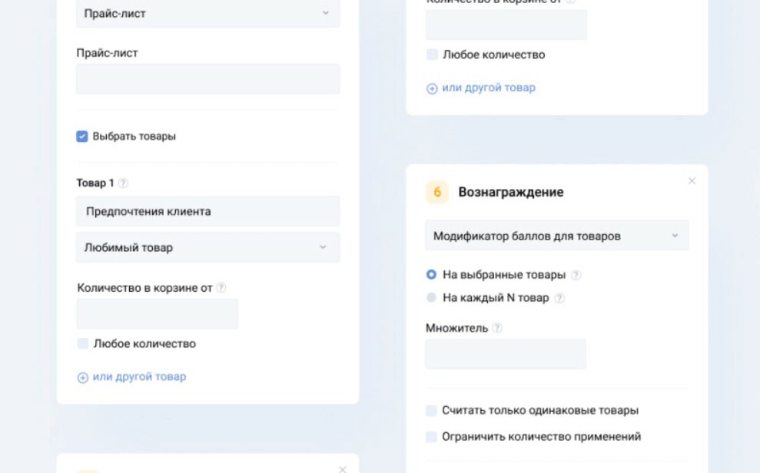This screenshot has width=760, height=473.
Task: Open Модификатор баллов для товаров dropdown
Action: click(x=556, y=236)
